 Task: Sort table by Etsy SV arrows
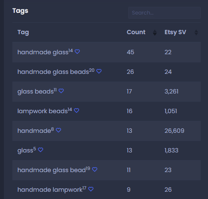[196, 32]
